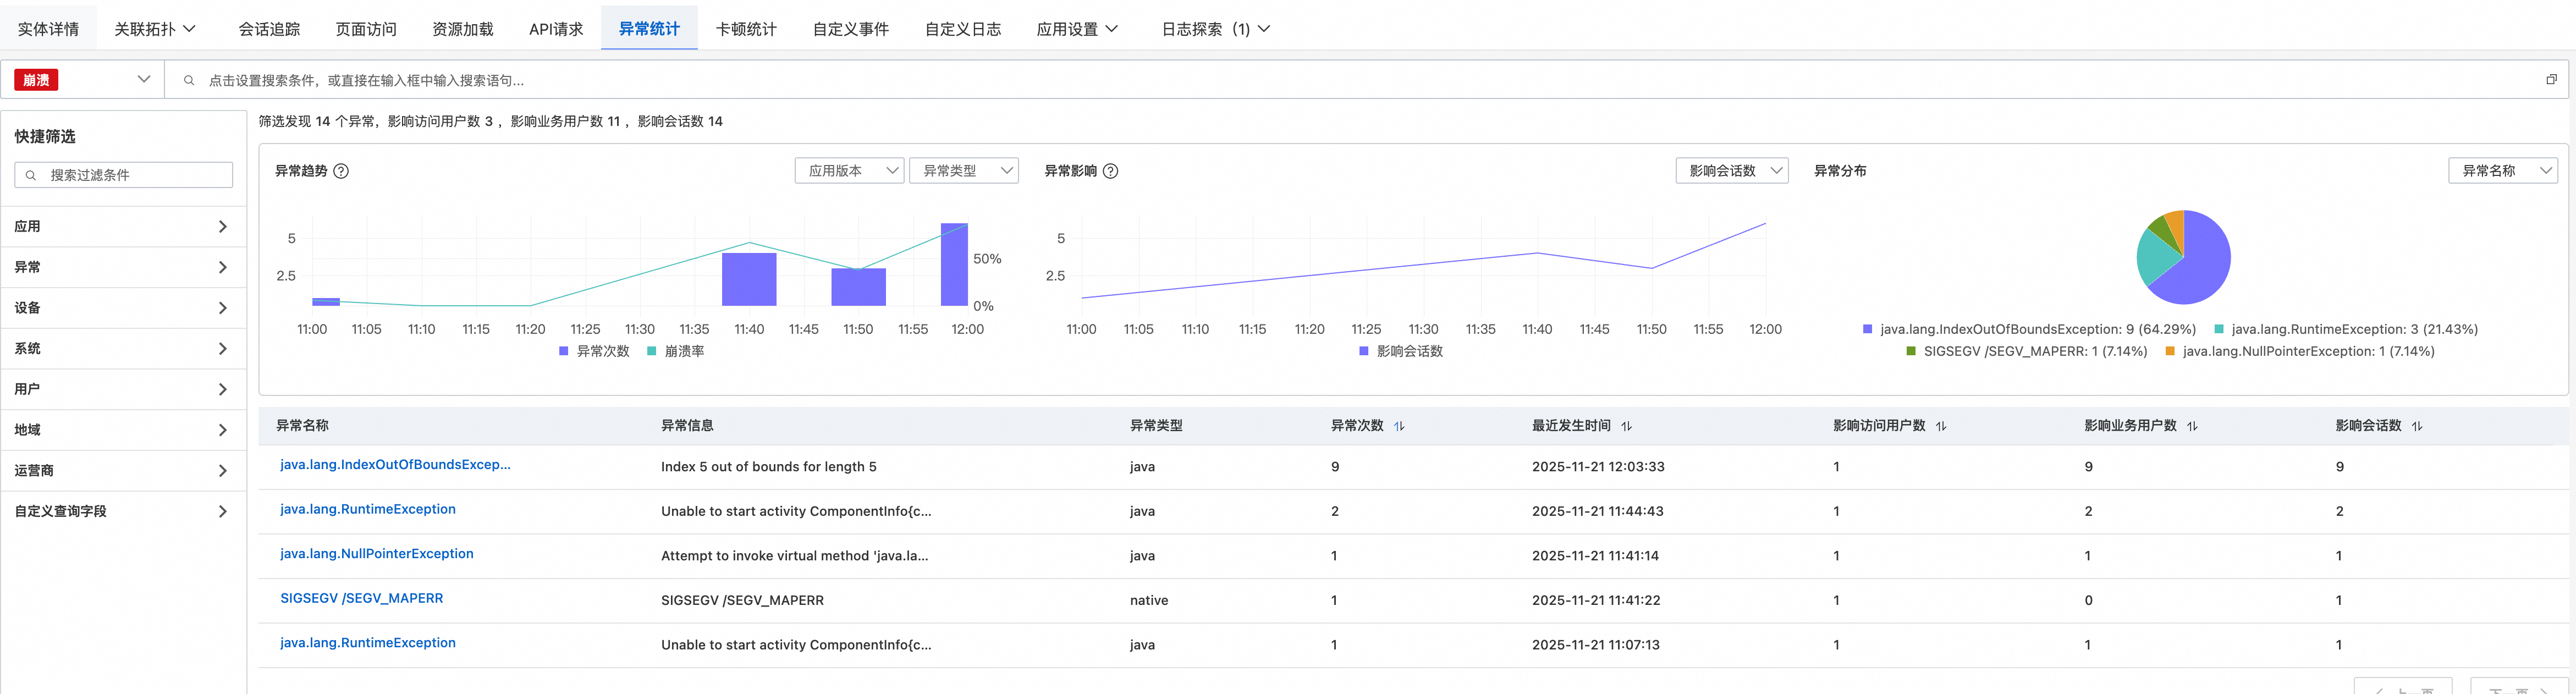Click the expand icon at search bar end

click(2551, 80)
